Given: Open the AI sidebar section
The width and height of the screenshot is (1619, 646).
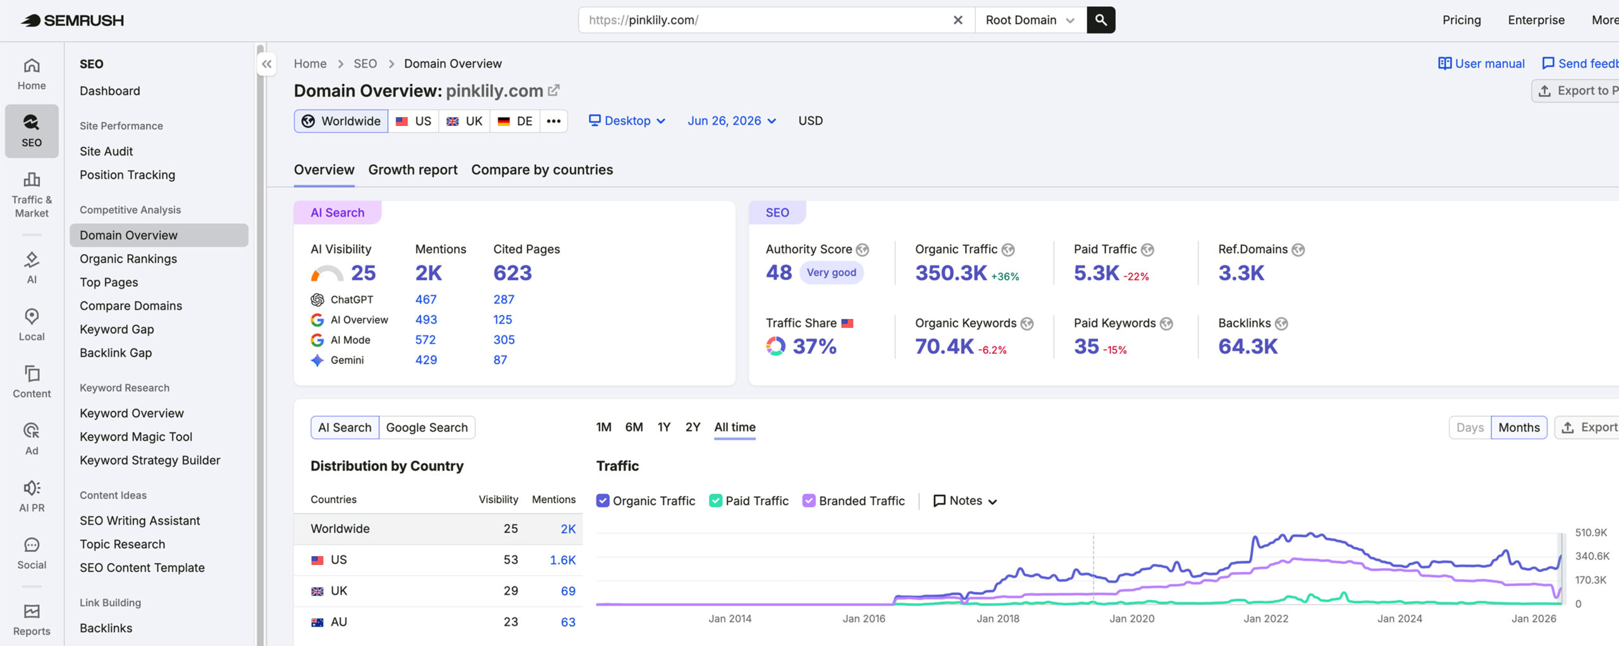Looking at the screenshot, I should [32, 268].
